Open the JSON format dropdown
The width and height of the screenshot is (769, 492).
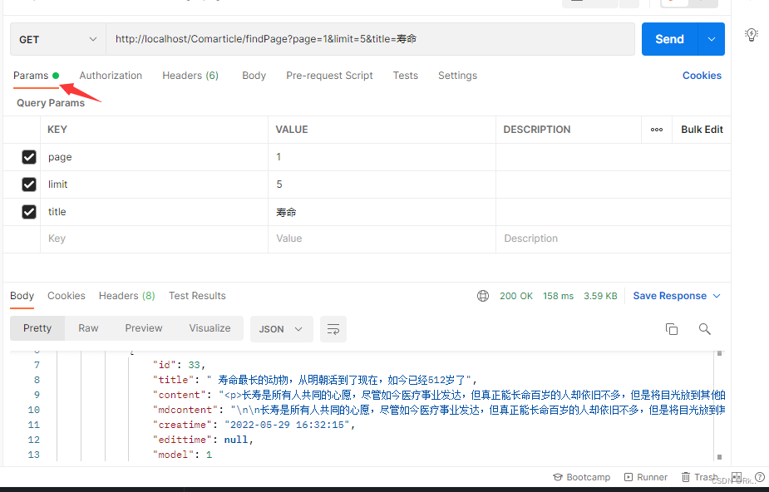tap(282, 329)
